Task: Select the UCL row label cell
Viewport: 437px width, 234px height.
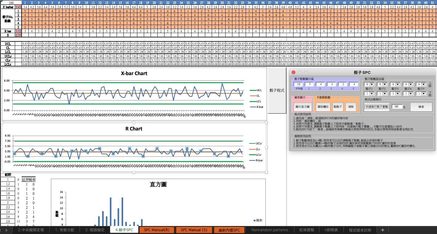Action: 8,44
